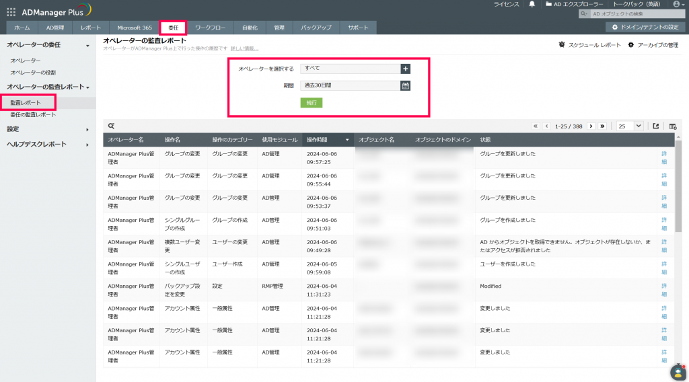
Task: Switch to the AD管理 tab
Action: 55,28
